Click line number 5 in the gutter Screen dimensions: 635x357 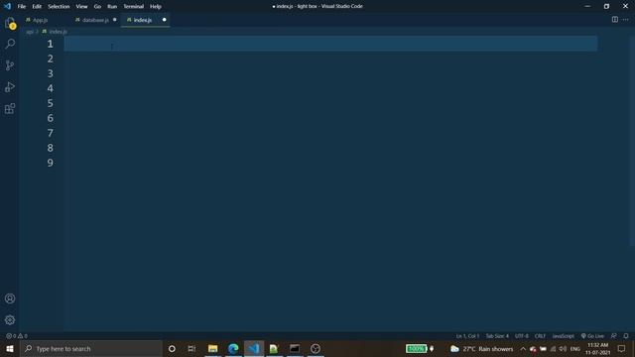tap(51, 103)
